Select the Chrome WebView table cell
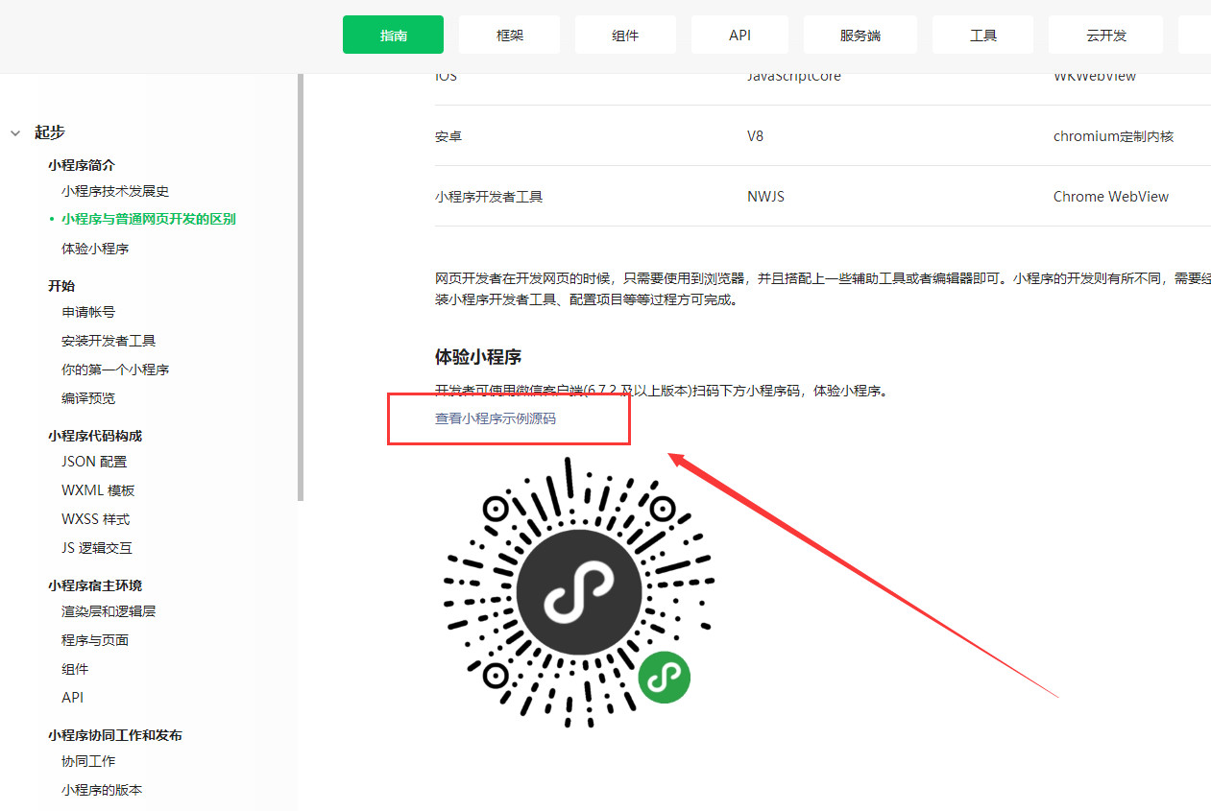Image resolution: width=1211 pixels, height=811 pixels. (1111, 197)
